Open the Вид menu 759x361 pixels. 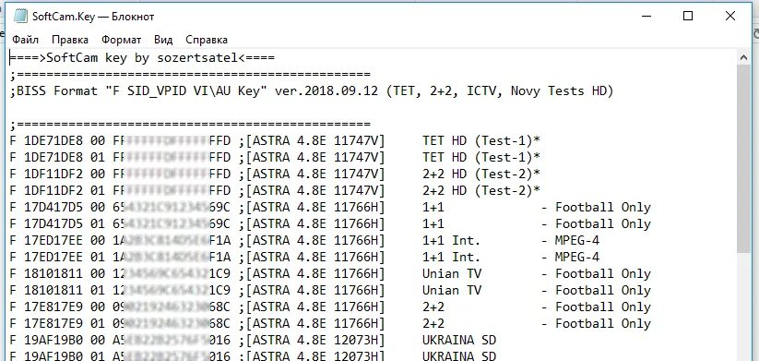tap(163, 40)
